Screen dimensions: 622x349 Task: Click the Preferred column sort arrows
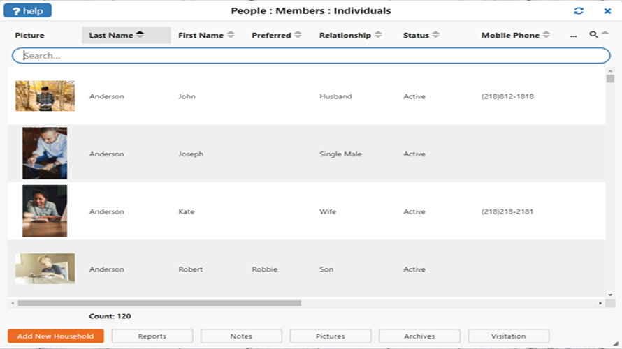(x=298, y=35)
